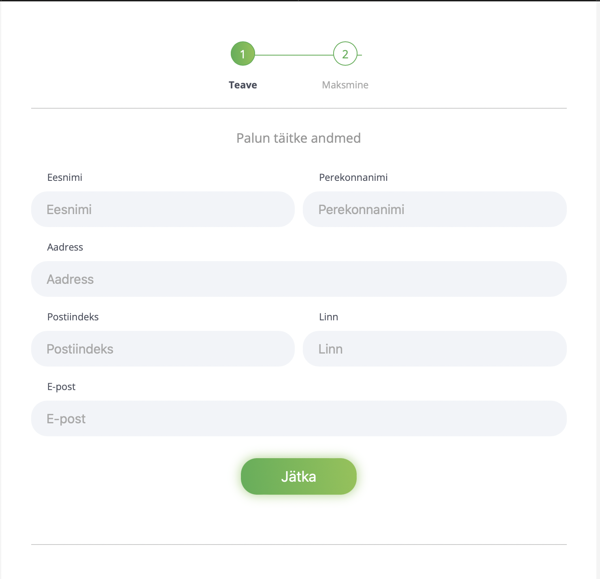This screenshot has width=600, height=579.
Task: Click the Eesnimi label above the field
Action: (x=65, y=178)
